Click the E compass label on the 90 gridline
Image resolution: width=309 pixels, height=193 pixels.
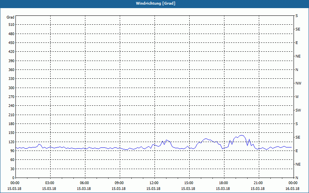pos(297,151)
